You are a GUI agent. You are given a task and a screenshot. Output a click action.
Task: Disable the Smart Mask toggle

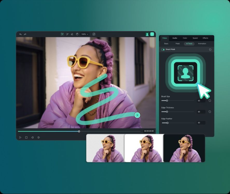coord(163,49)
